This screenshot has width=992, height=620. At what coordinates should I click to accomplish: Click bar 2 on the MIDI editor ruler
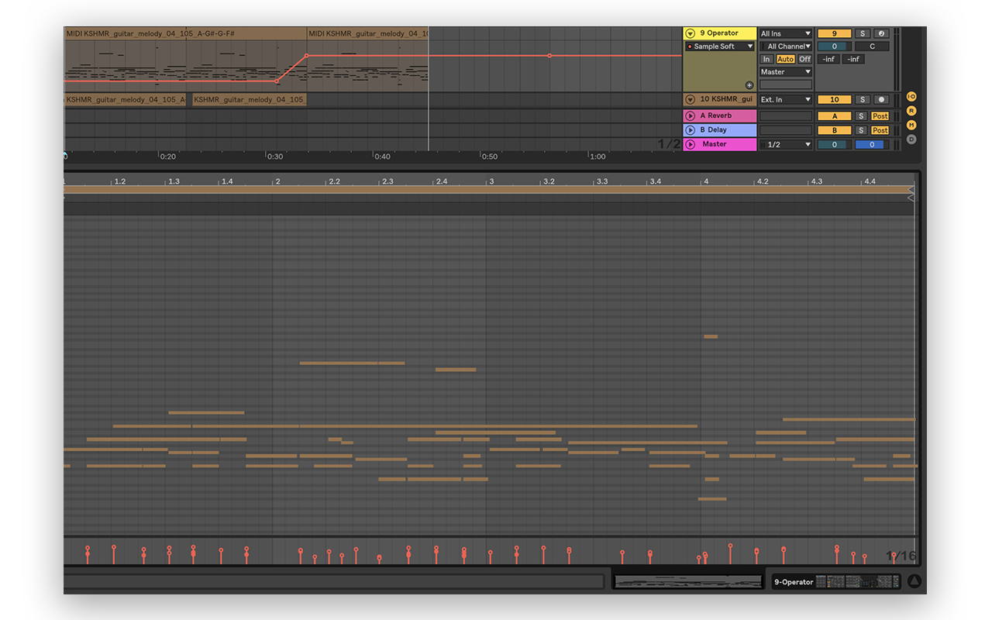pos(277,181)
